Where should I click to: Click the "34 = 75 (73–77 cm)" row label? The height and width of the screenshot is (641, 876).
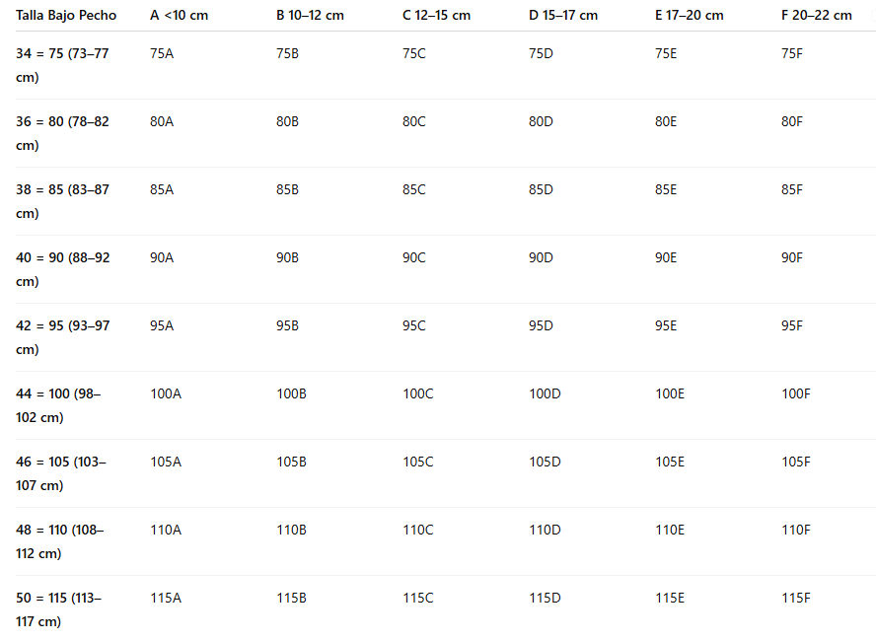tap(62, 65)
